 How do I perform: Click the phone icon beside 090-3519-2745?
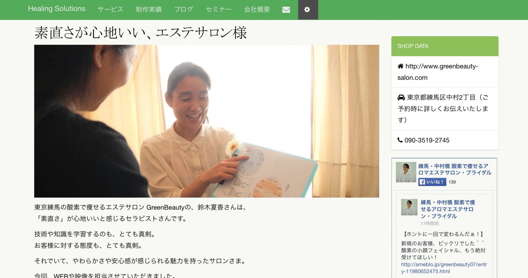[x=400, y=140]
